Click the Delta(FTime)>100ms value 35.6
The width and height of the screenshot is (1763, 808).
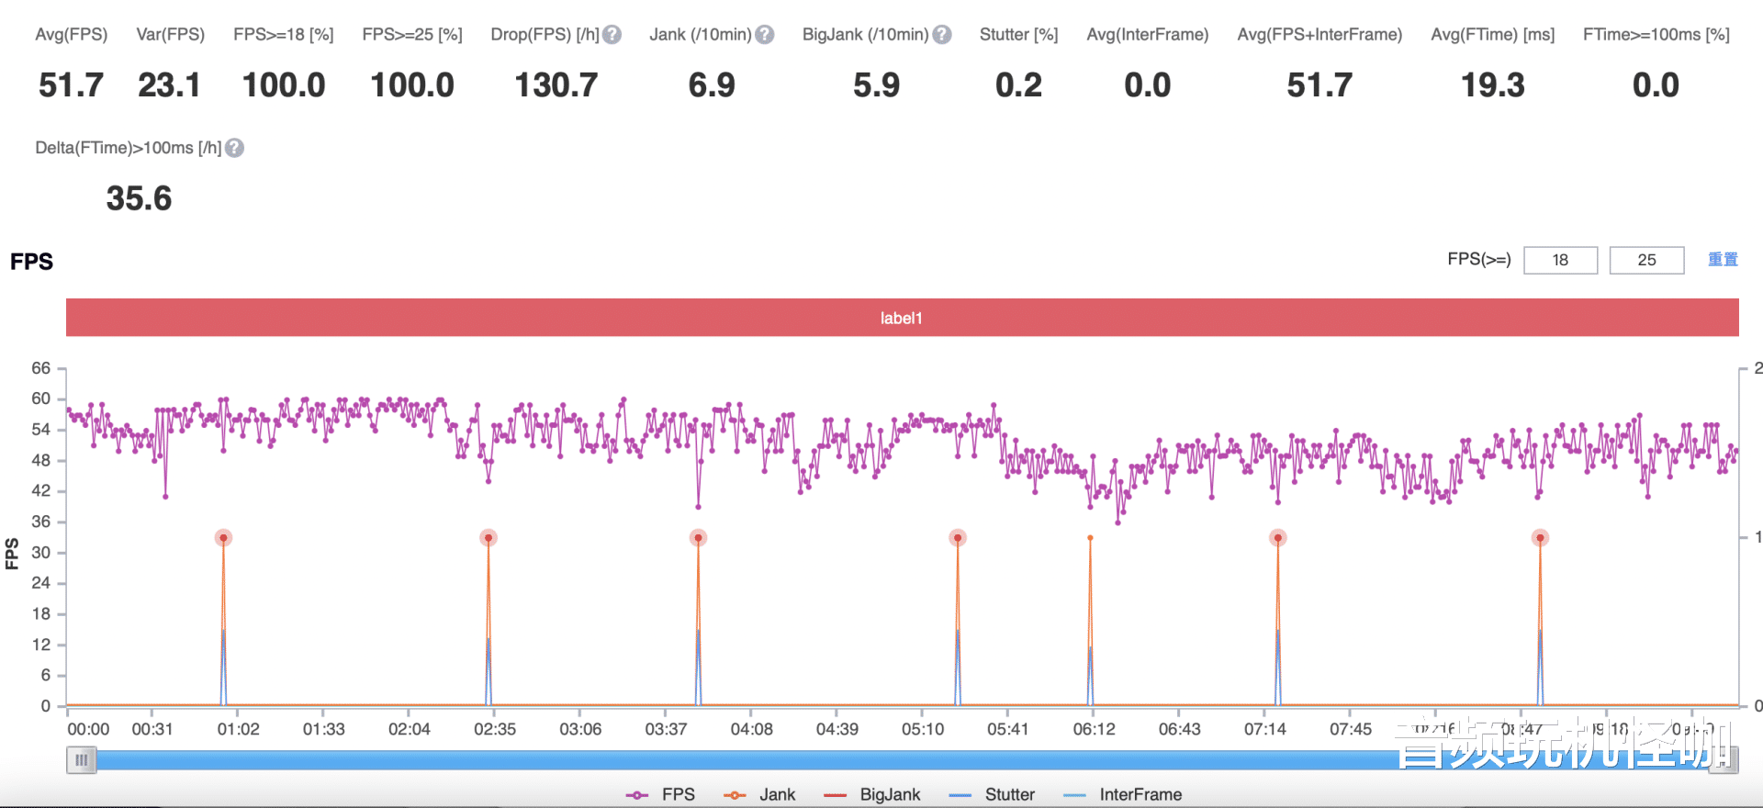pos(140,198)
